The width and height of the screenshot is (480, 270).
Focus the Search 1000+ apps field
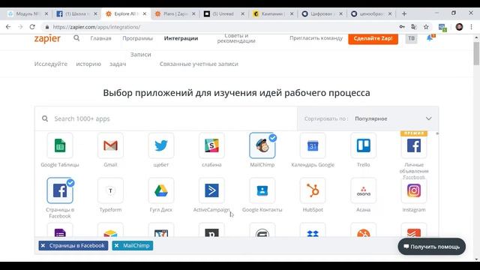point(166,118)
